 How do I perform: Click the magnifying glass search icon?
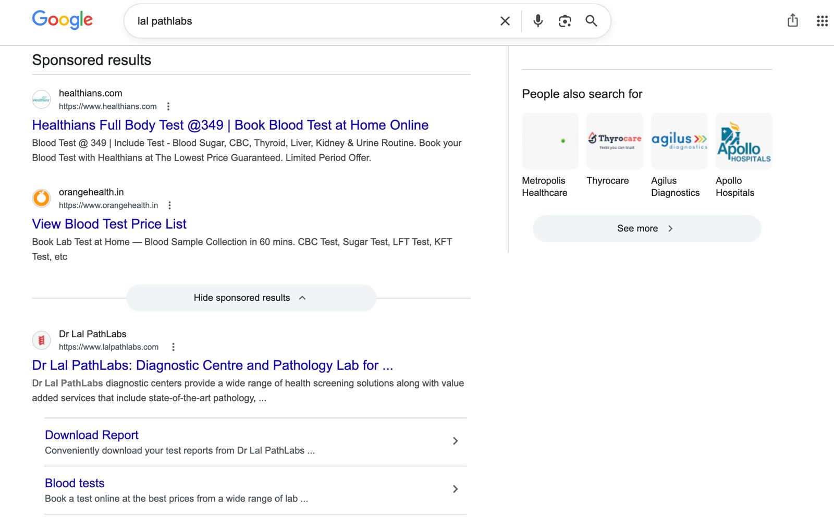point(591,21)
